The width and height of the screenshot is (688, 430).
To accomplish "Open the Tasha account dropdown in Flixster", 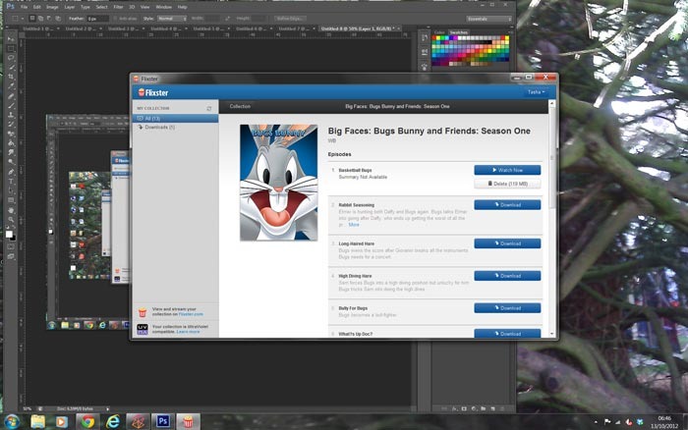I will coord(536,92).
